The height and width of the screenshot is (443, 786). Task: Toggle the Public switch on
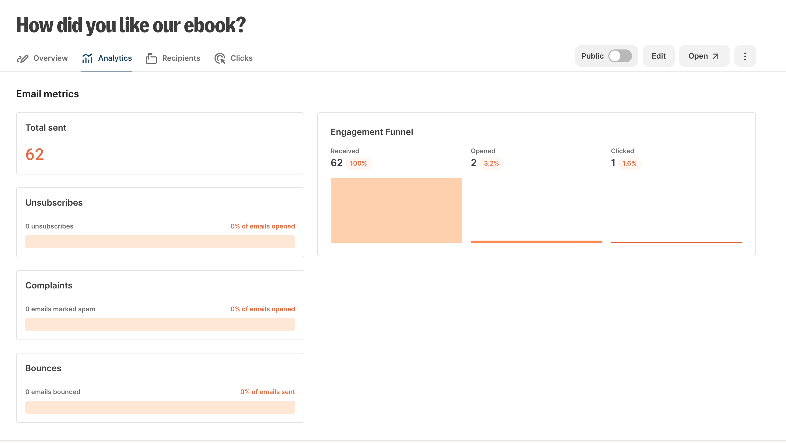[x=620, y=56]
